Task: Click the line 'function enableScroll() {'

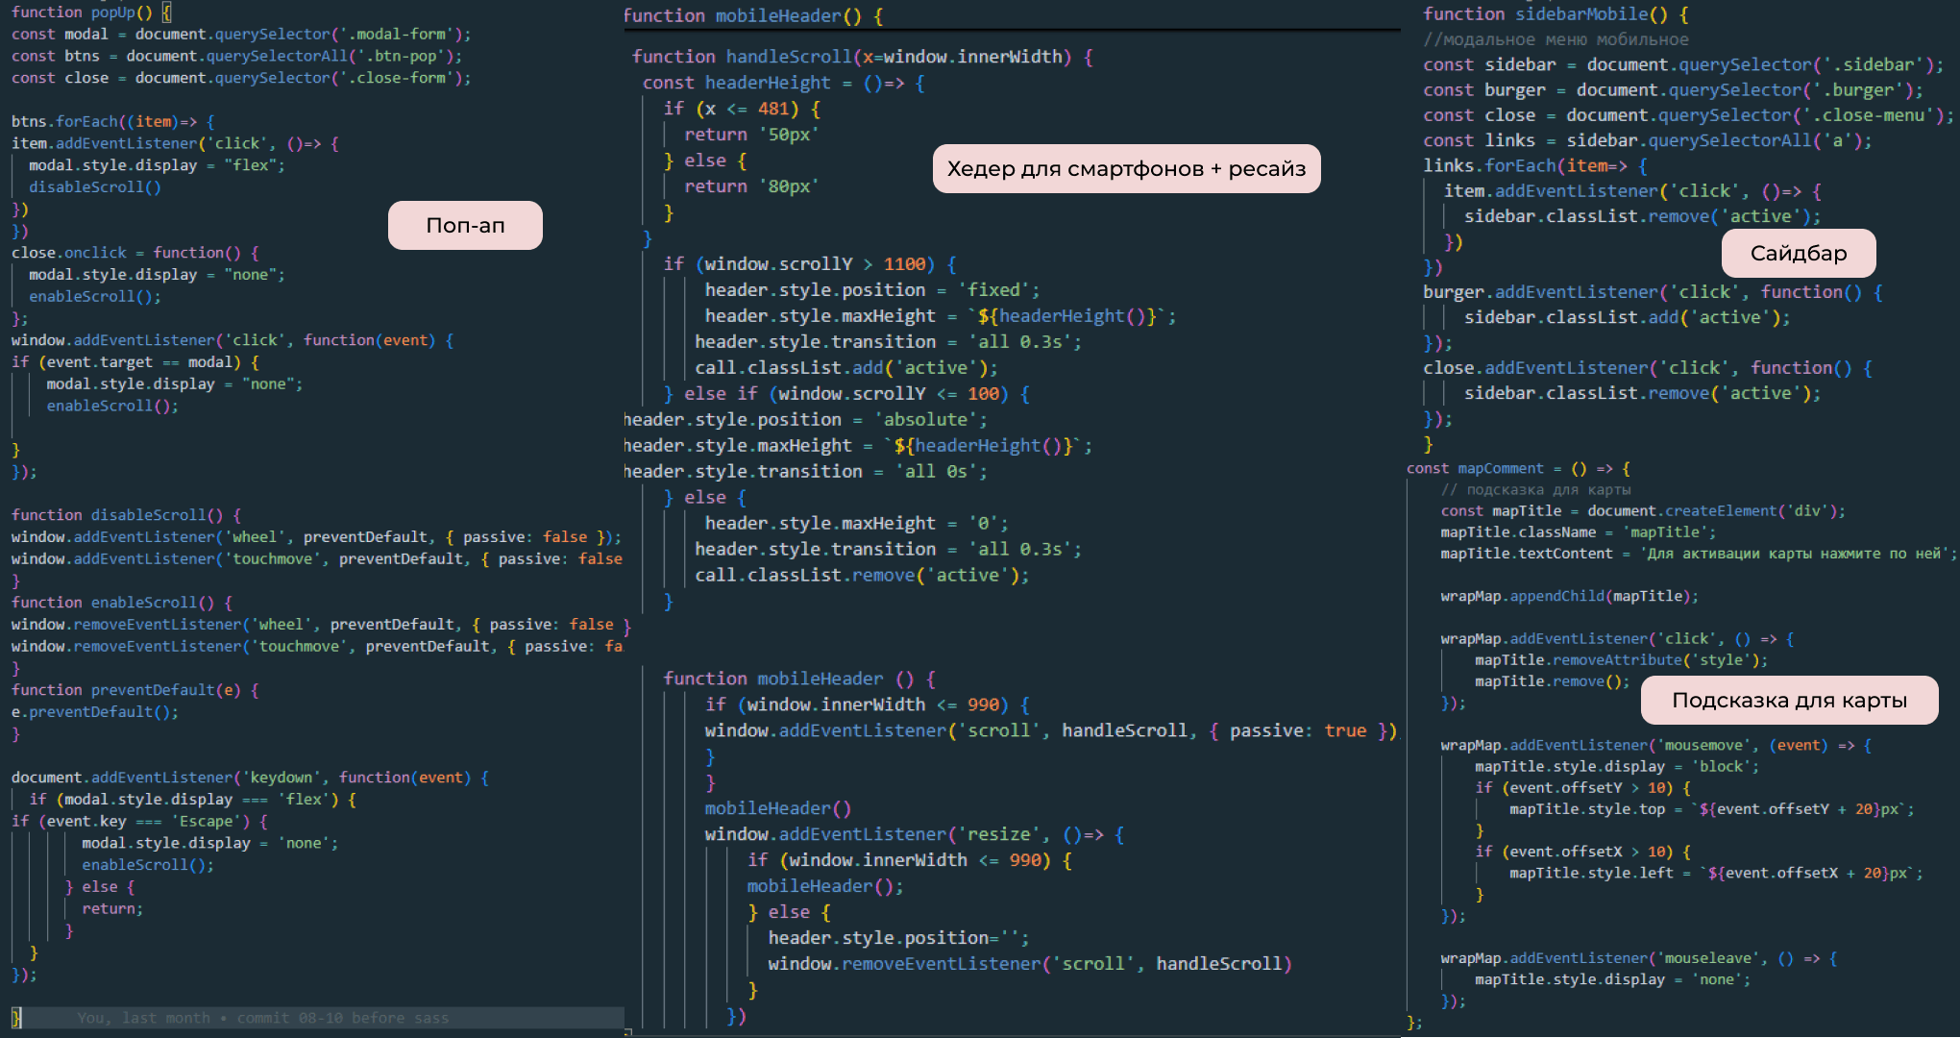Action: coord(122,603)
